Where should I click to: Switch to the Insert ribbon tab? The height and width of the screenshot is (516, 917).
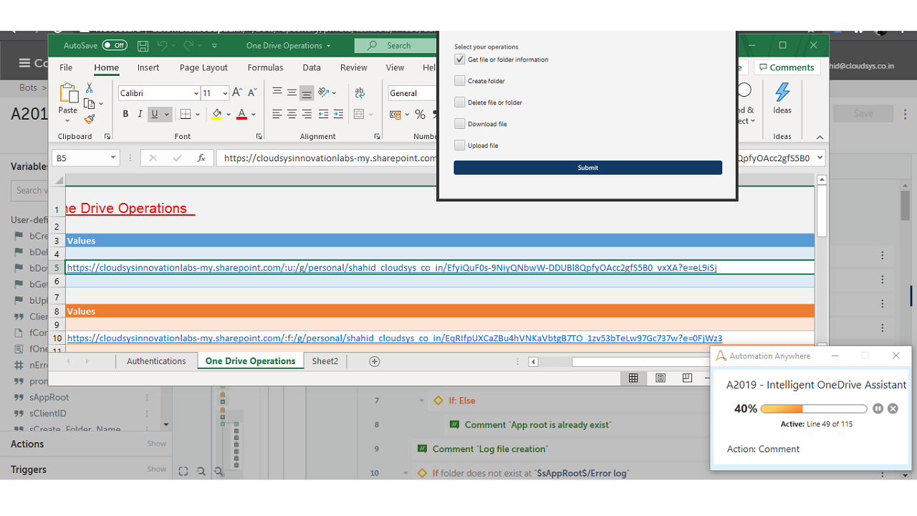click(x=148, y=67)
